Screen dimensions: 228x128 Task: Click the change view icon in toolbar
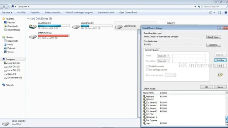click(211, 13)
